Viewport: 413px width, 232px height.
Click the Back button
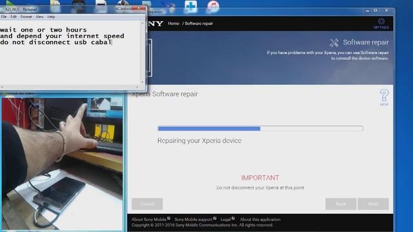341,204
